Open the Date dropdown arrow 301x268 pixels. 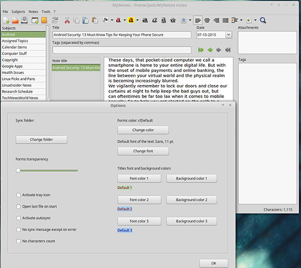(228, 35)
